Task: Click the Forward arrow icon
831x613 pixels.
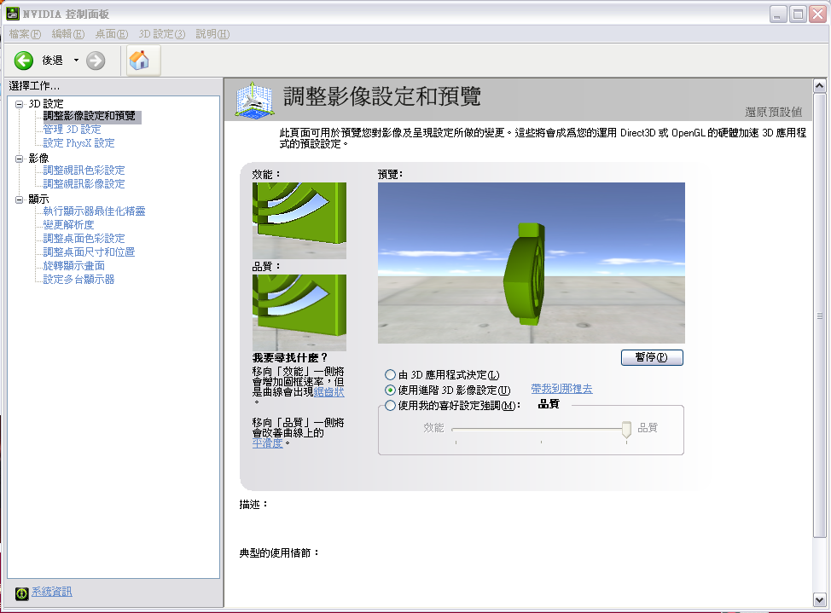Action: [96, 60]
